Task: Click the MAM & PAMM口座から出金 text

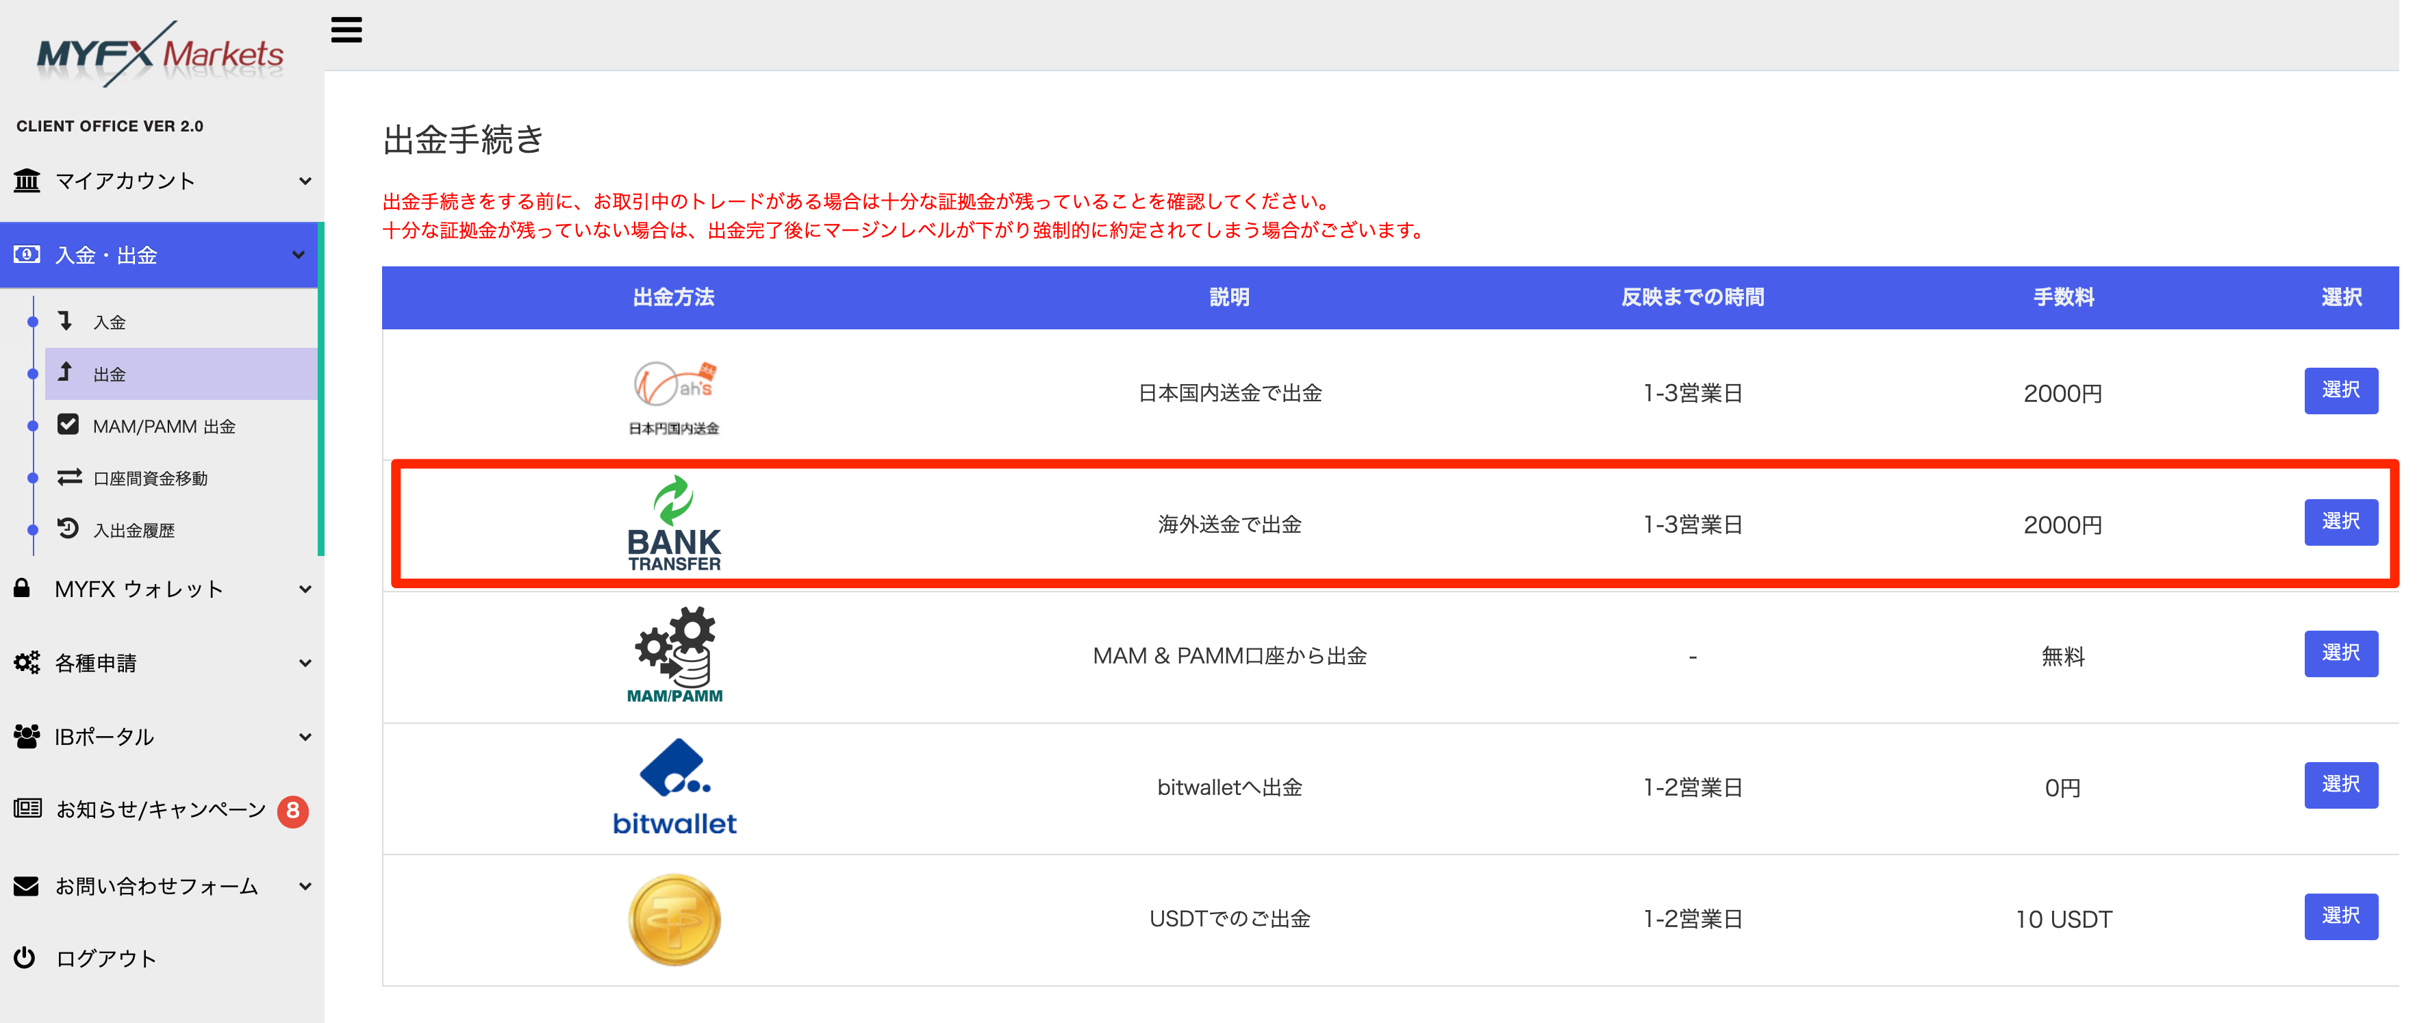Action: pyautogui.click(x=1229, y=656)
